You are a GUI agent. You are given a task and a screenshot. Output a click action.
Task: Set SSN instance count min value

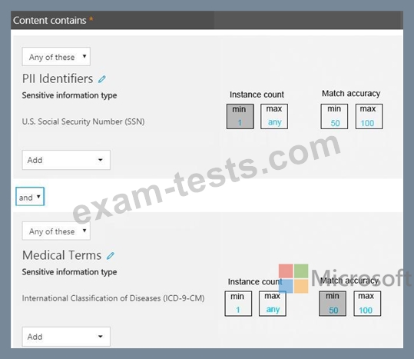tap(240, 117)
